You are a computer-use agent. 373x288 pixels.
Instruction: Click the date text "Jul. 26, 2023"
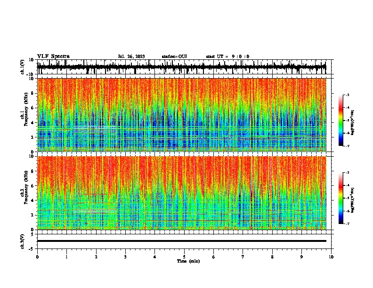[x=131, y=56]
